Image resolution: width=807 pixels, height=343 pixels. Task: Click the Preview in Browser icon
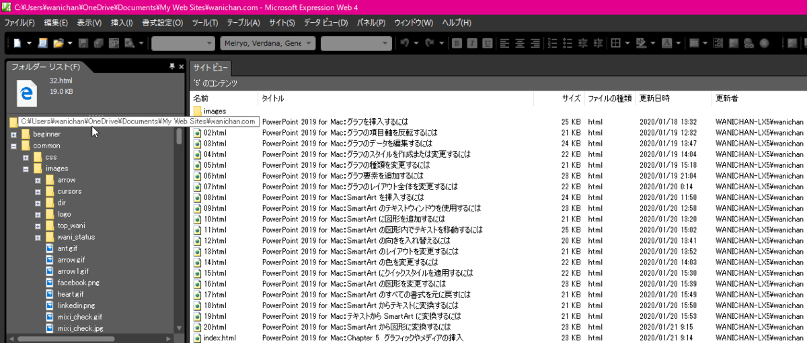point(129,43)
